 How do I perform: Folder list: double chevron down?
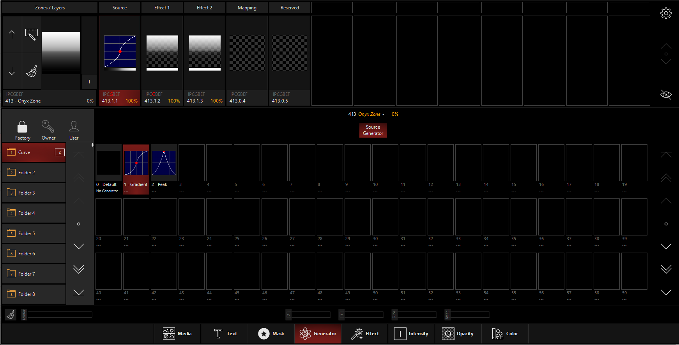(79, 269)
